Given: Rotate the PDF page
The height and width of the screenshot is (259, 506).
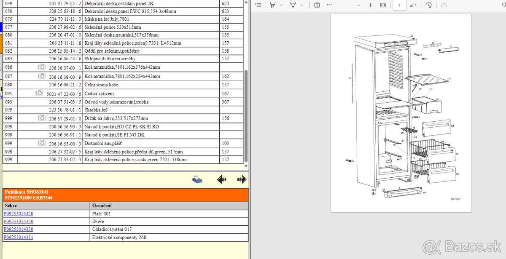Looking at the screenshot, I should (x=429, y=5).
